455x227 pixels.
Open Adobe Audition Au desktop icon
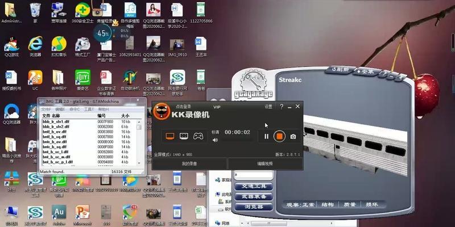point(59,216)
